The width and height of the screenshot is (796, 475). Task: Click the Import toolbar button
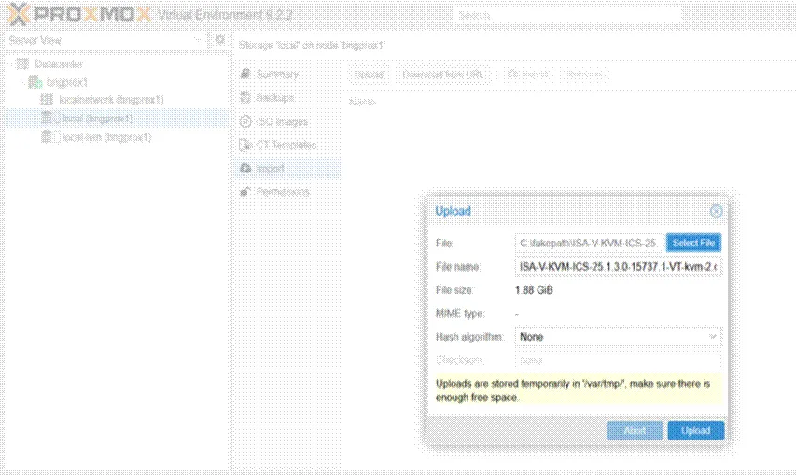point(528,75)
